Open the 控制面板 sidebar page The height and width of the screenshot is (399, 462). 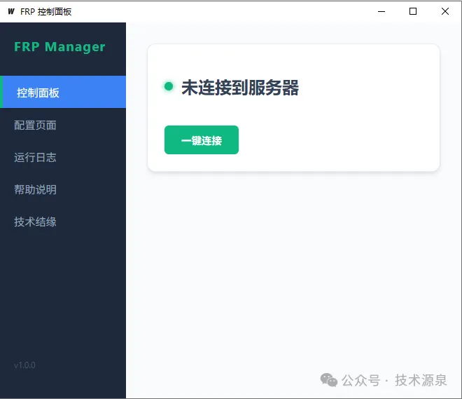coord(63,92)
